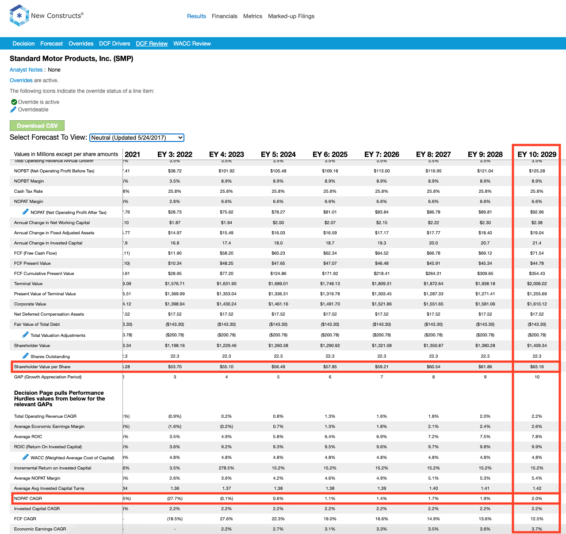Click the Cash Tax Rate row label
This screenshot has height=534, width=566.
[x=28, y=191]
